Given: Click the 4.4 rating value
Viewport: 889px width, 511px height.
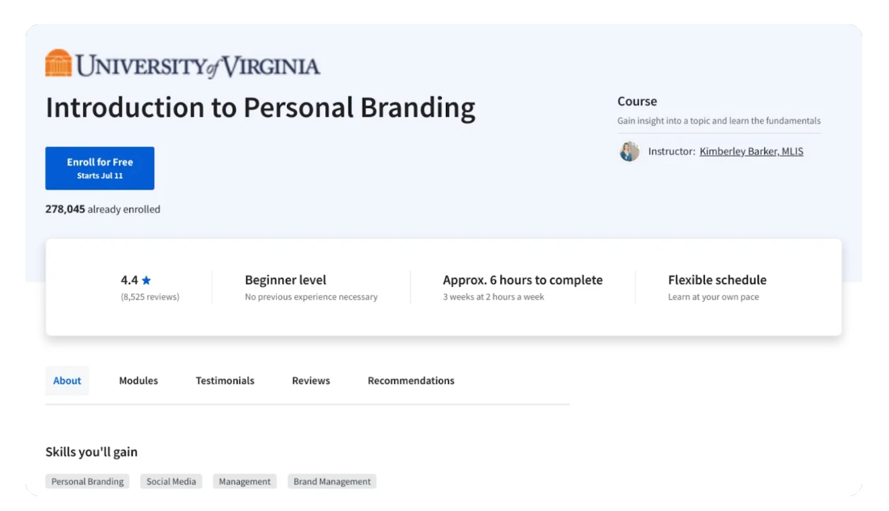Looking at the screenshot, I should [129, 280].
